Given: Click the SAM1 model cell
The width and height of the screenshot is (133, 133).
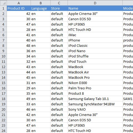Looking at the screenshot, I should 128,99.
